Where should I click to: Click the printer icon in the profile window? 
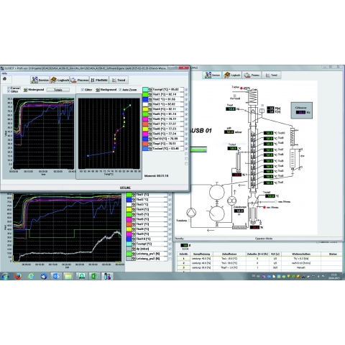click(x=4, y=79)
